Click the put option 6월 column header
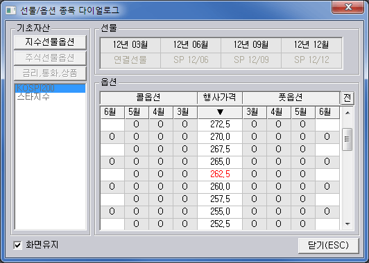The height and width of the screenshot is (263, 369). [x=327, y=113]
